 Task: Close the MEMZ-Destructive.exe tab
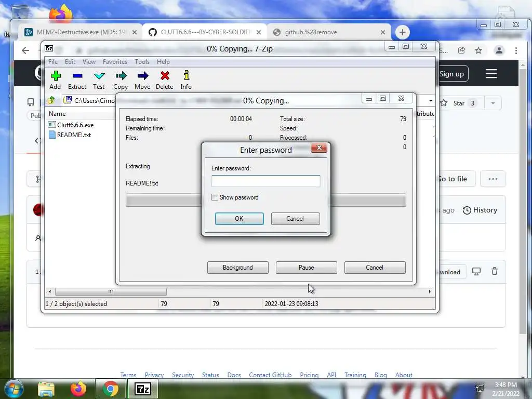[135, 32]
